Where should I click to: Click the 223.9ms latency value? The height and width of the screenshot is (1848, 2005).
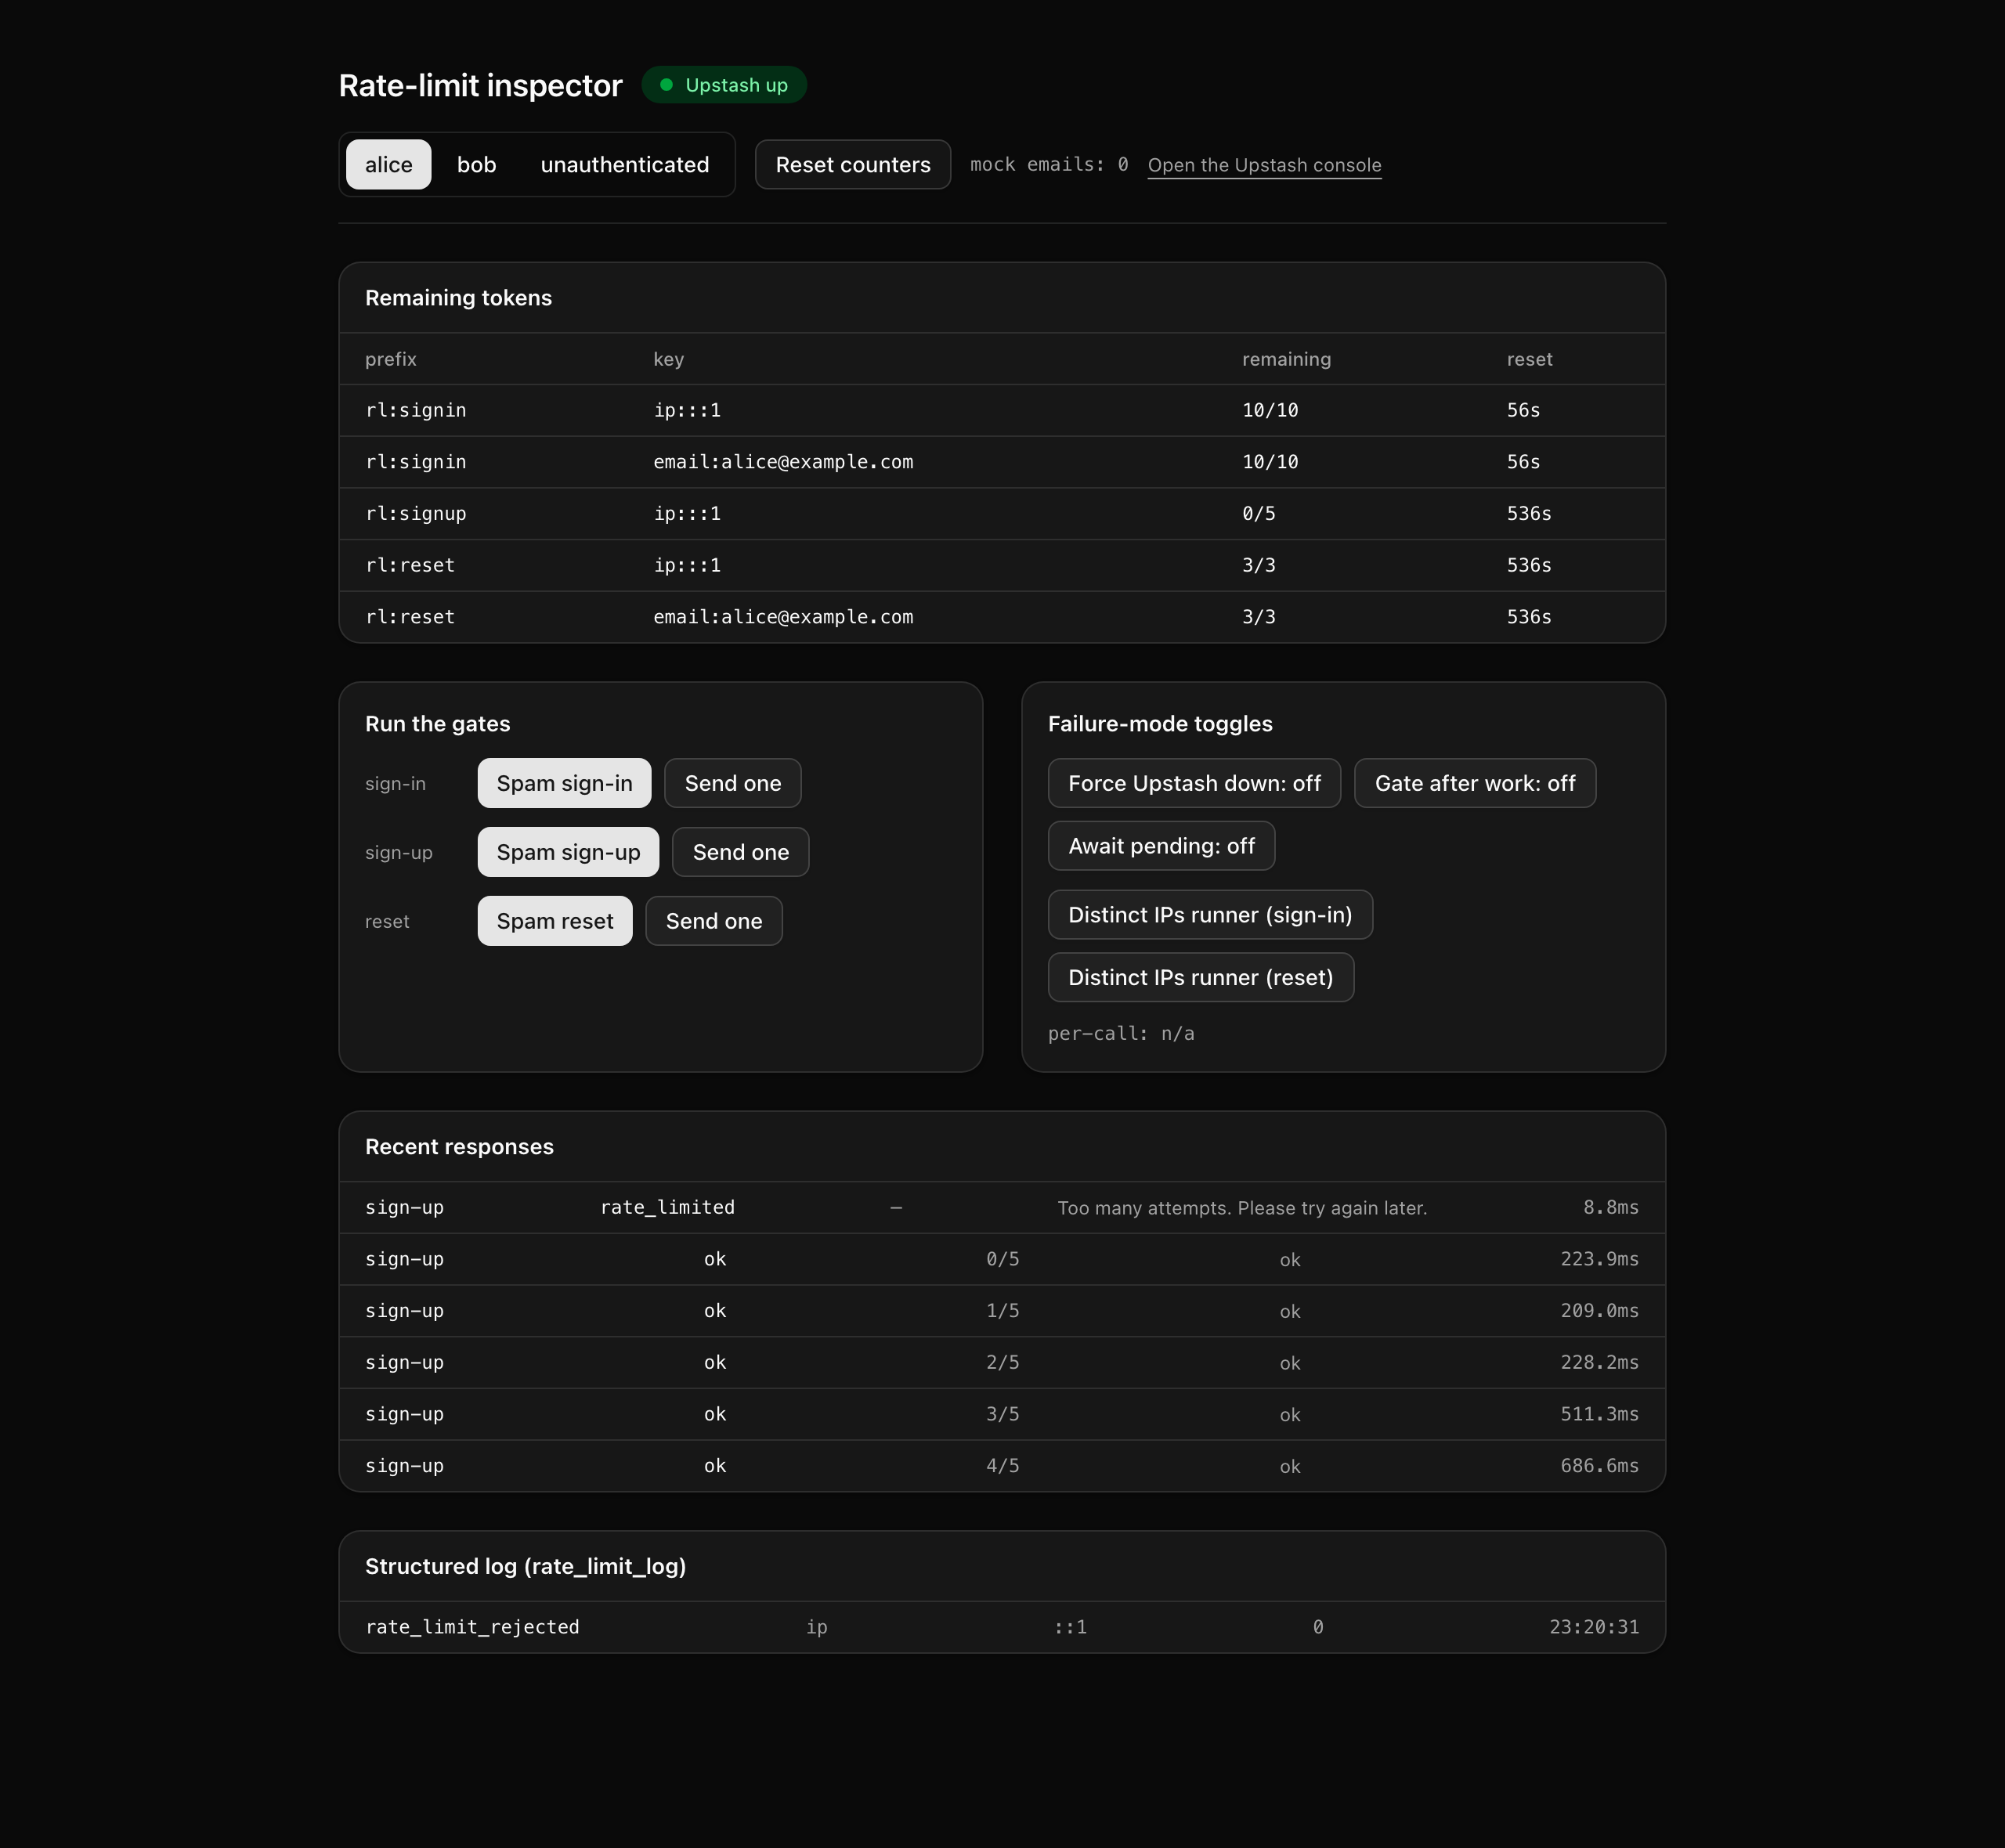[1599, 1259]
